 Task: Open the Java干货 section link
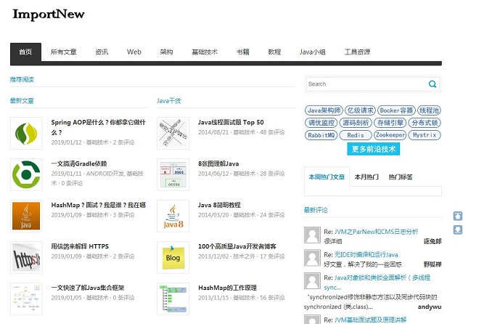point(169,101)
